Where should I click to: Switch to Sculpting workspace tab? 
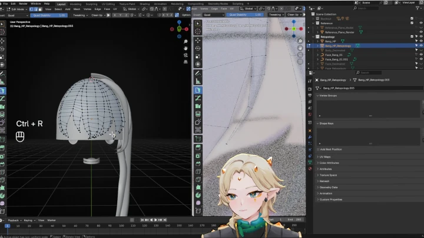[91, 4]
